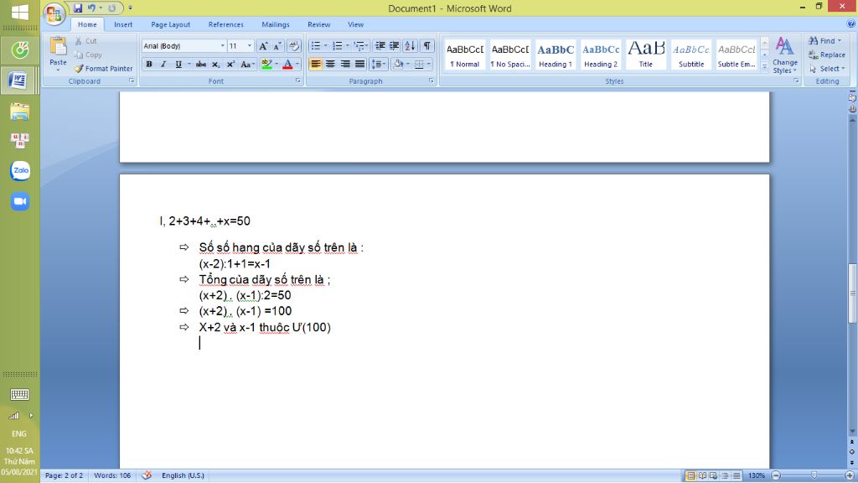Screen dimensions: 858x483
Task: Open the line spacing dropdown
Action: pos(379,64)
